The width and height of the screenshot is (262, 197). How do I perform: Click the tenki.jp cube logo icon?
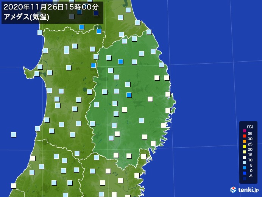point(233,190)
